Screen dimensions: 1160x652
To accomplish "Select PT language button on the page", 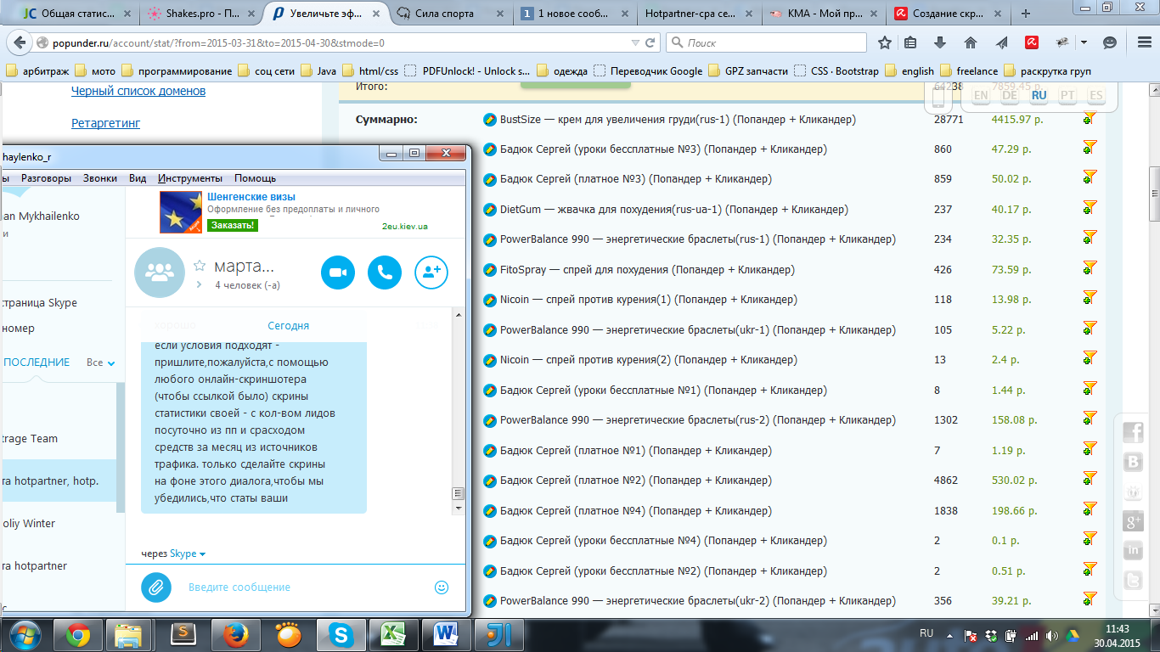I will (x=1067, y=95).
